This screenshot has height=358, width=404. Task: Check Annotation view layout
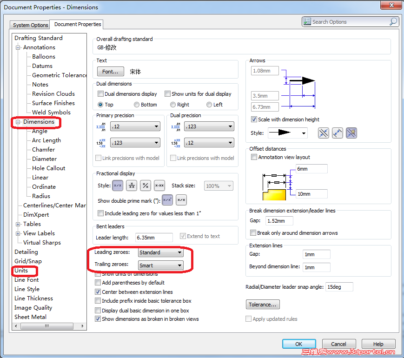254,157
